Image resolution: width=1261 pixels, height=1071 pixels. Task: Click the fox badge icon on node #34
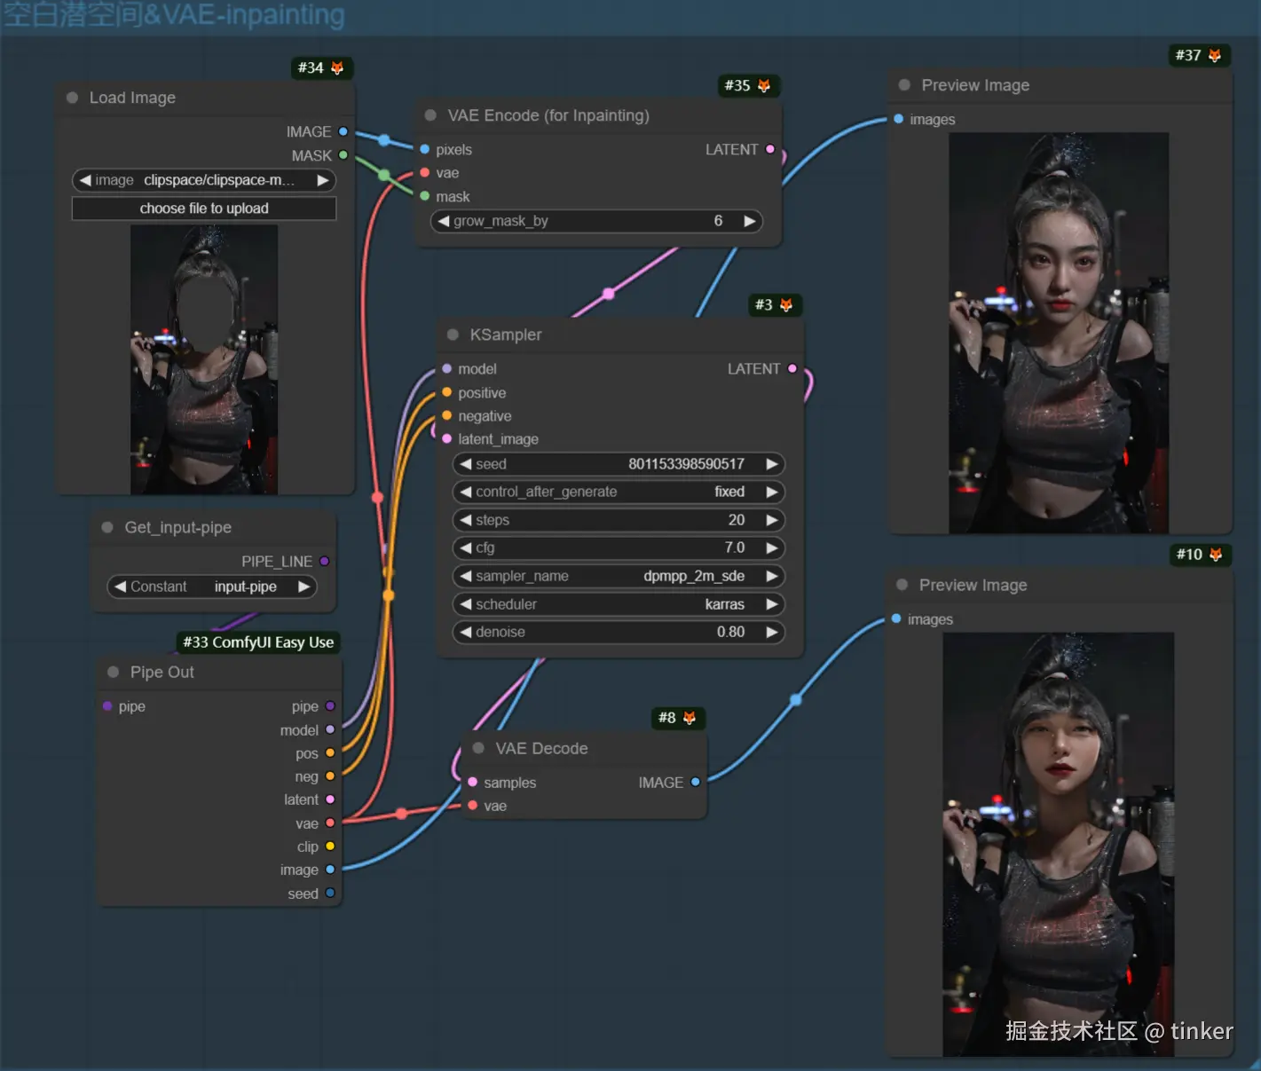(x=337, y=68)
